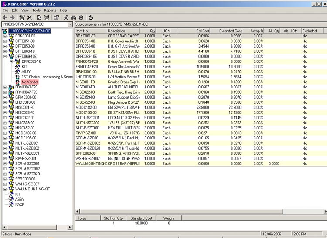The height and width of the screenshot is (238, 327).
Task: Select the No Vendor tree item
Action: pos(30,82)
